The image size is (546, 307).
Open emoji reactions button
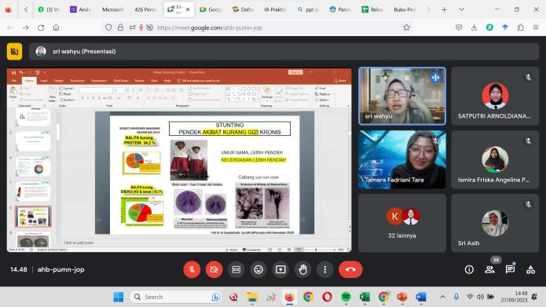coord(258,269)
